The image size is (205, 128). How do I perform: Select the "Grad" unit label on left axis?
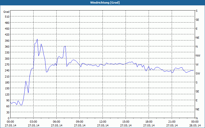6,12
